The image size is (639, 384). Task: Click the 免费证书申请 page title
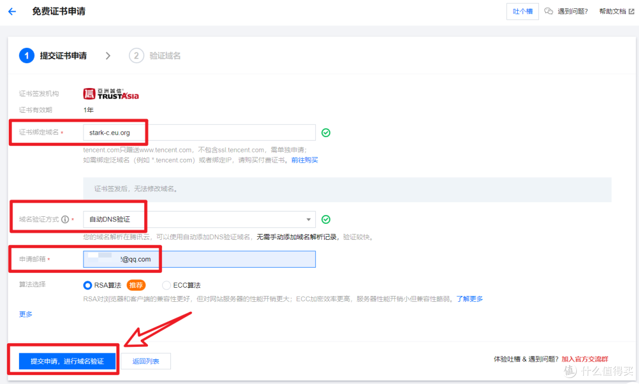(59, 11)
